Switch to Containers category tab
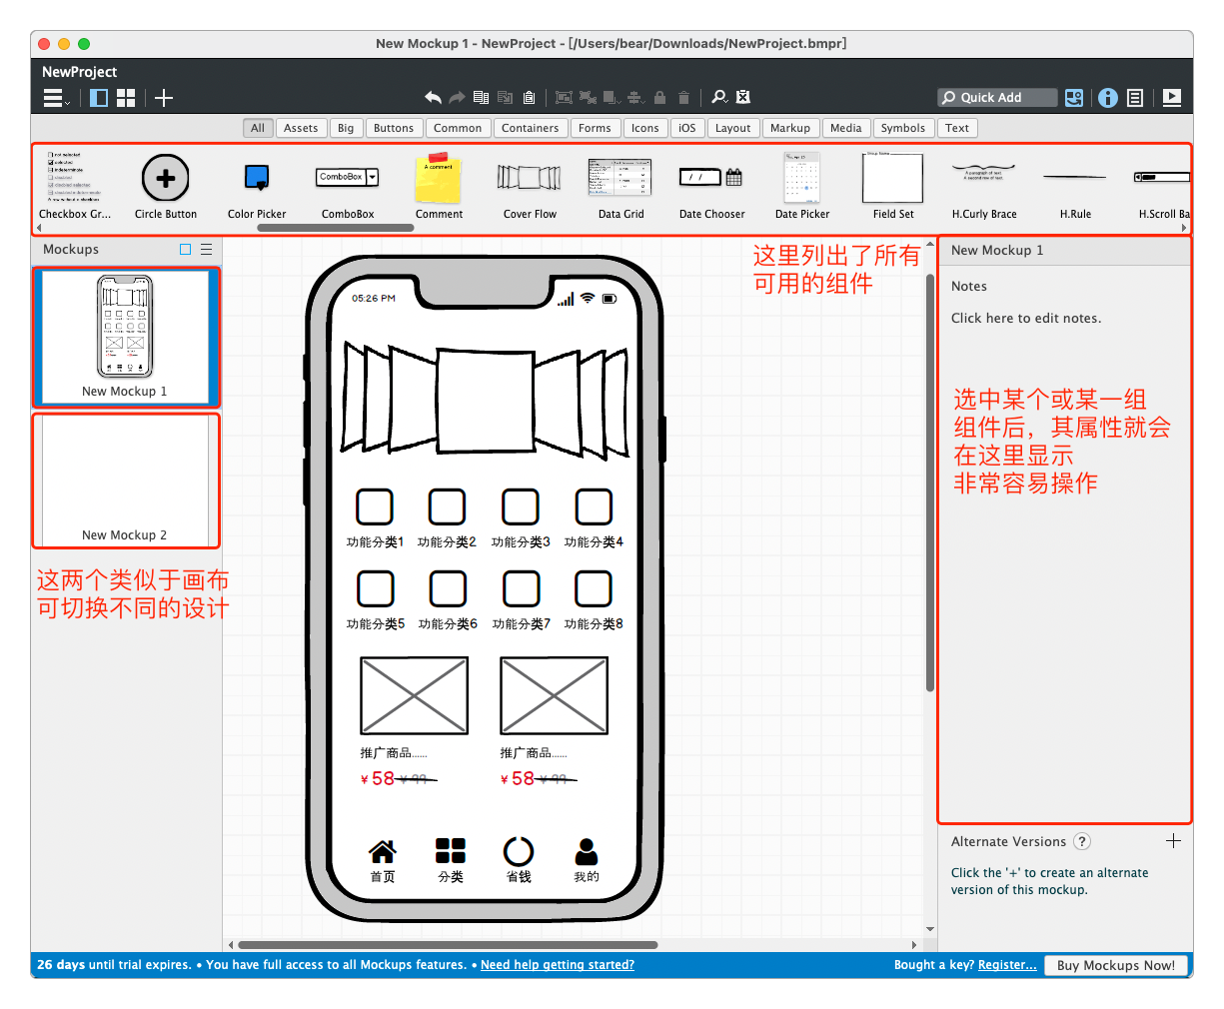 (x=530, y=128)
